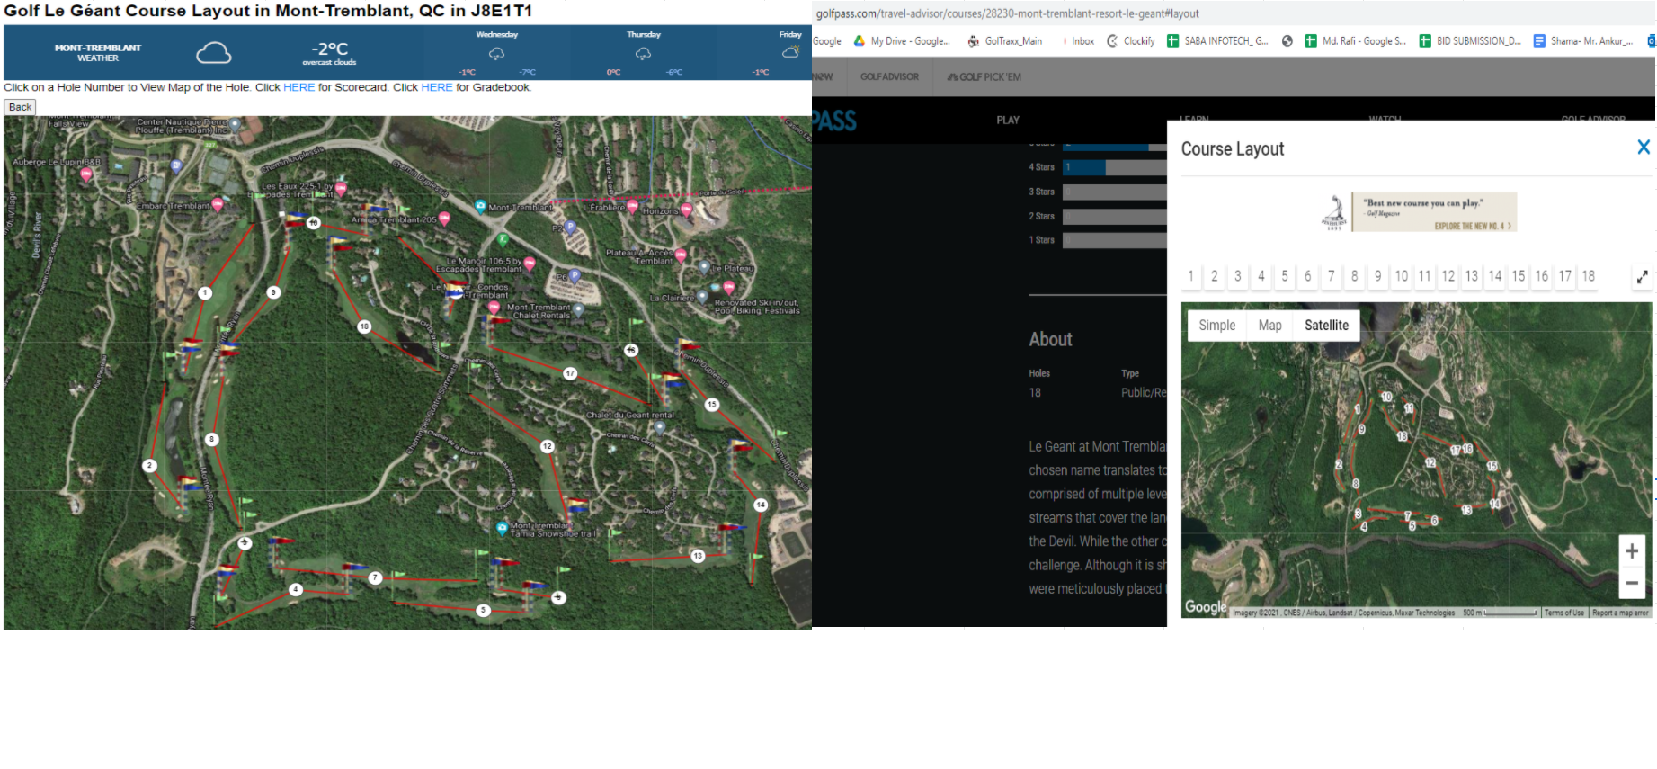Open SABA INFOTECH bookmark
1657x769 pixels.
pos(1218,41)
